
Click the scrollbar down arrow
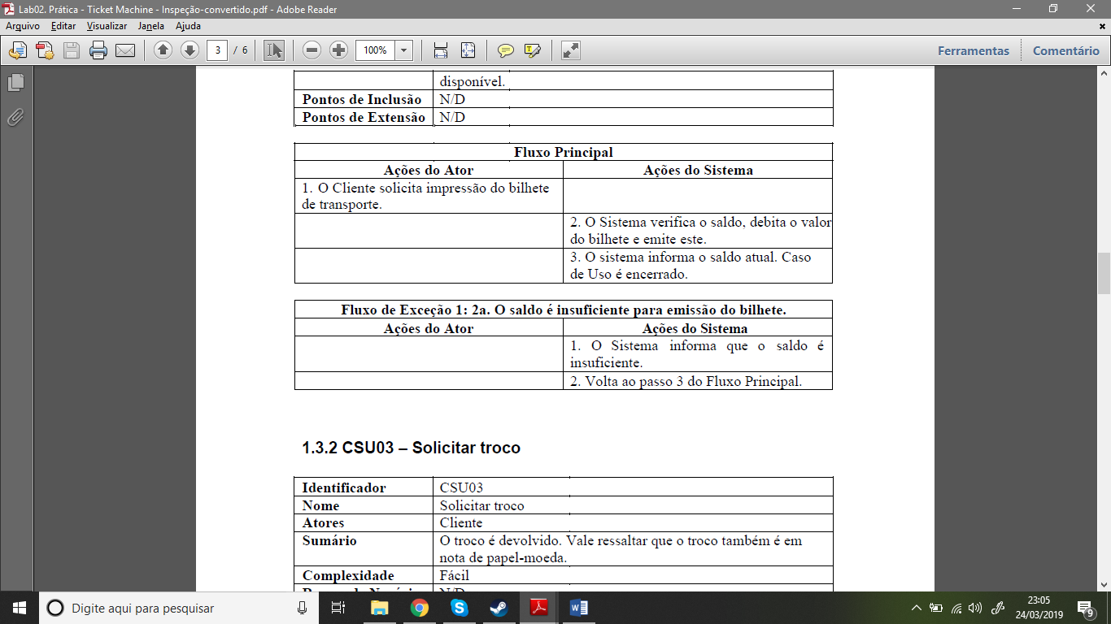pyautogui.click(x=1104, y=585)
